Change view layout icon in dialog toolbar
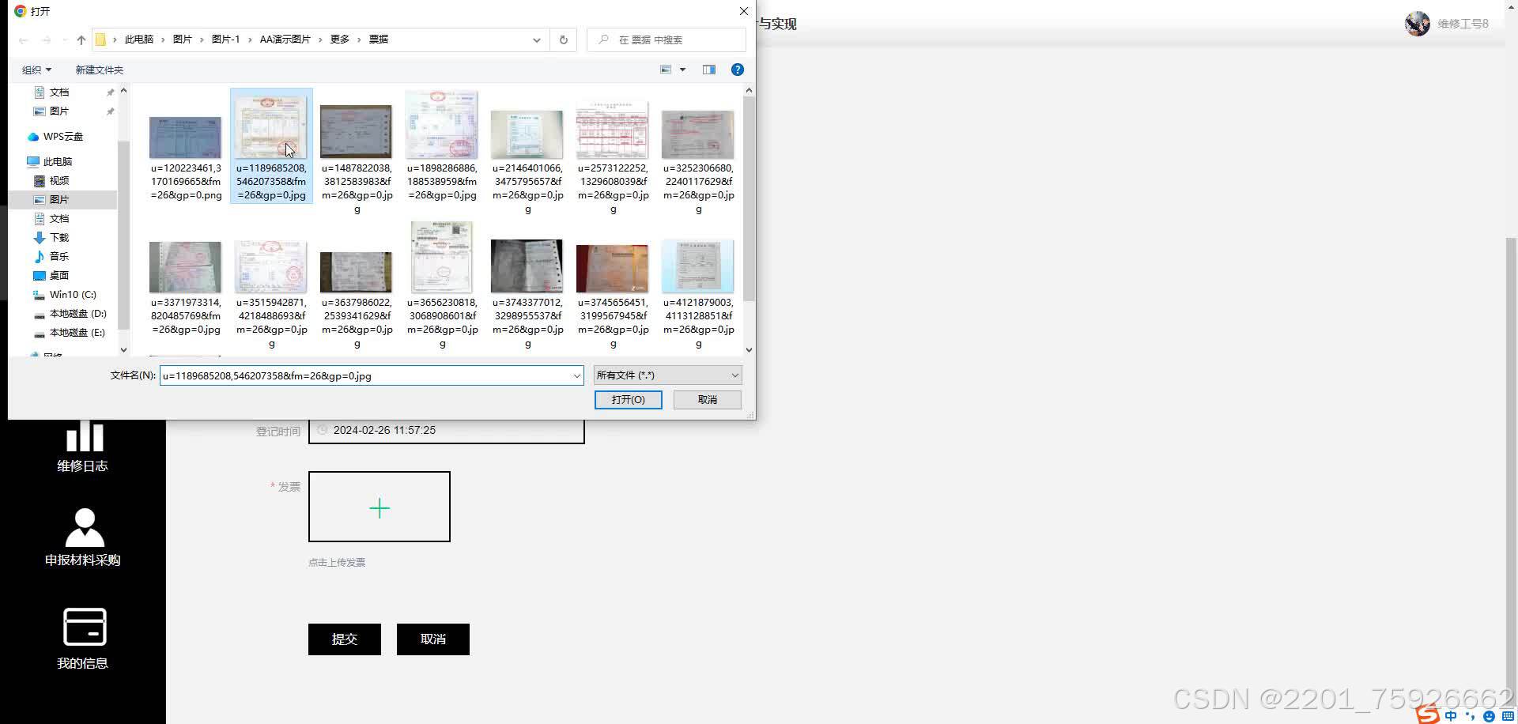1518x724 pixels. (666, 70)
